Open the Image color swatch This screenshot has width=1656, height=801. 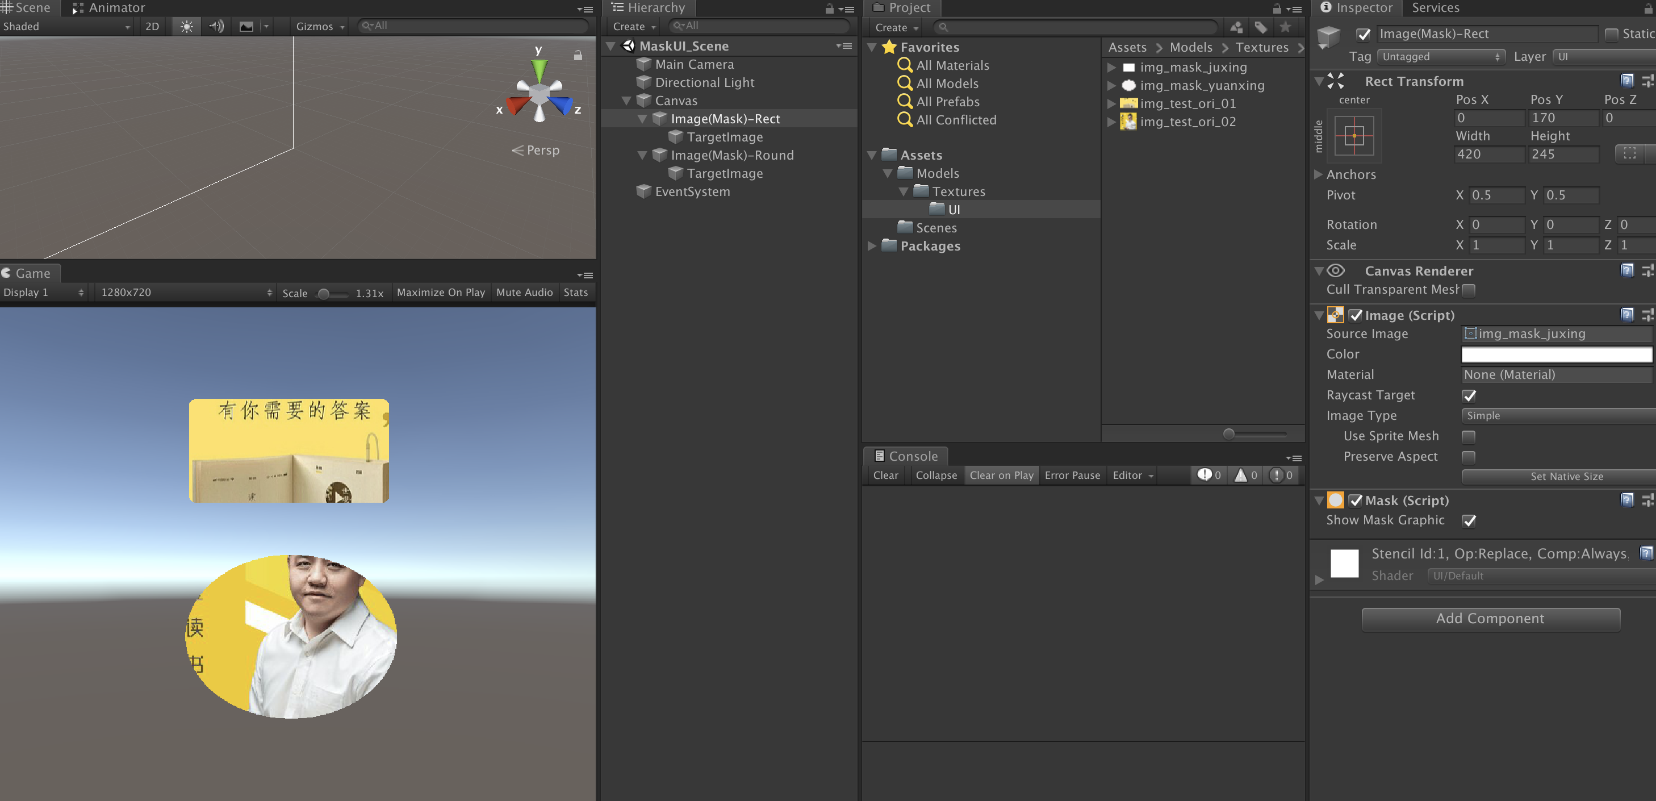click(x=1555, y=354)
